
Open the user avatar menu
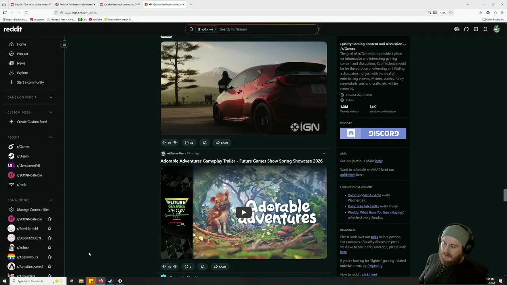(497, 29)
